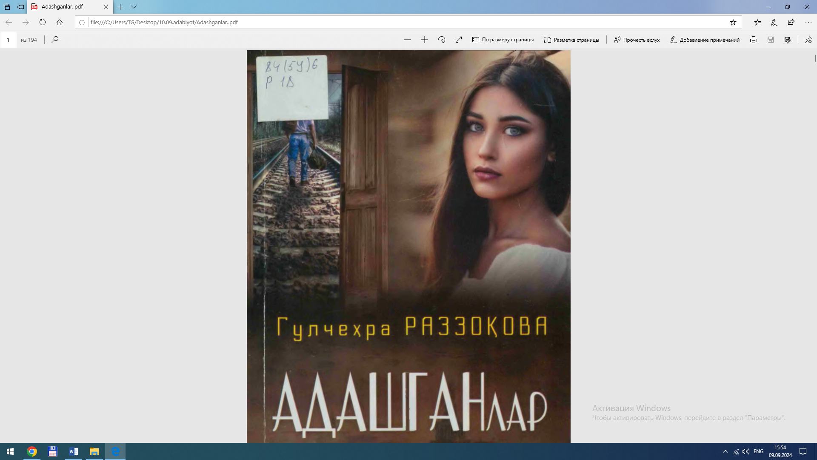Open Word from the taskbar
Viewport: 817px width, 460px height.
(74, 451)
